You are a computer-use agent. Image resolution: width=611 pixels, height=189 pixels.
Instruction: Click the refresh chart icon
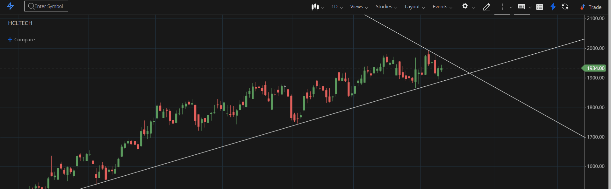click(x=565, y=7)
